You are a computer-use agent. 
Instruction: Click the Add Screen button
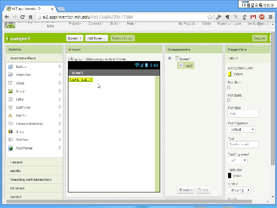[97, 38]
